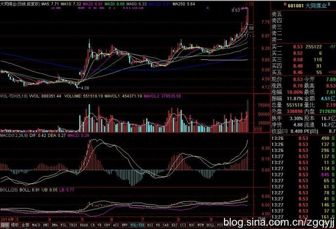The height and width of the screenshot is (229, 336).
Task: Click the tick row with volume 845
Action: [x=303, y=175]
